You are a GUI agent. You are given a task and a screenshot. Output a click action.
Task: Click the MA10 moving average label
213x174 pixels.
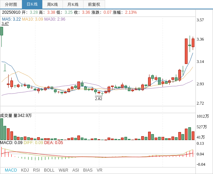pos(32,19)
